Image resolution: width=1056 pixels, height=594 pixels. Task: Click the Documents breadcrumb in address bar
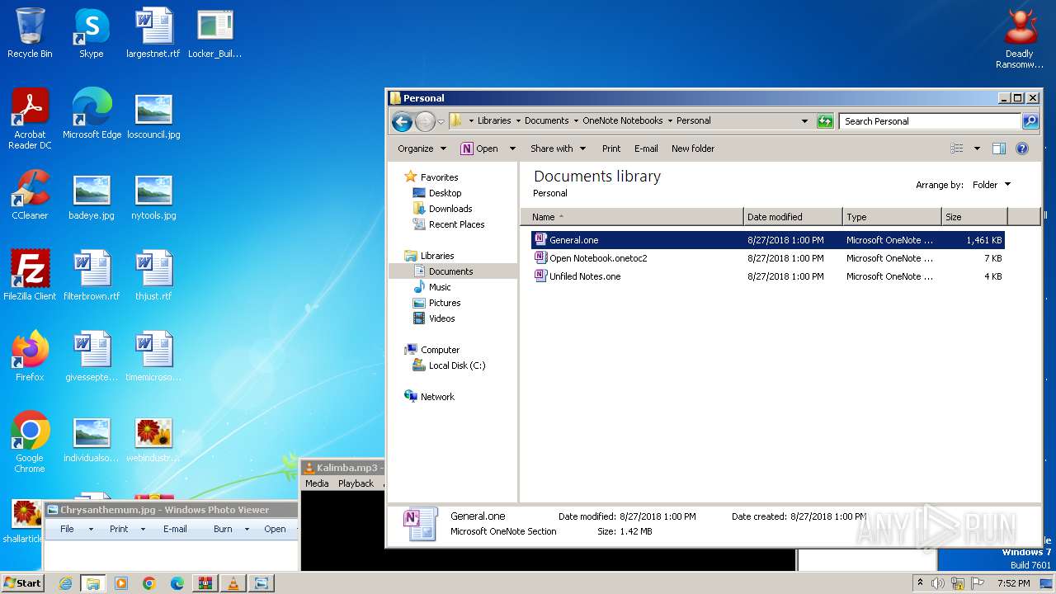click(x=546, y=120)
